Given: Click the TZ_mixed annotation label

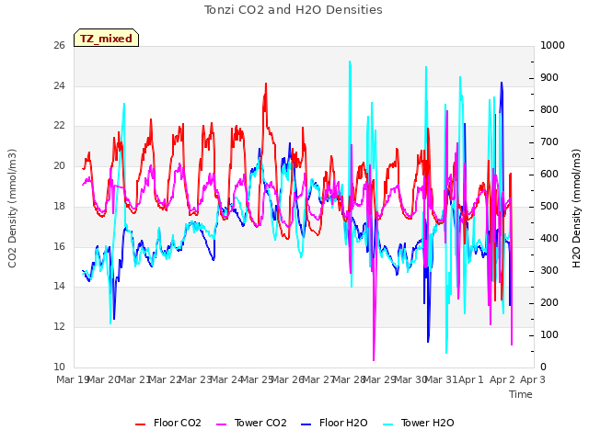Looking at the screenshot, I should 107,38.
